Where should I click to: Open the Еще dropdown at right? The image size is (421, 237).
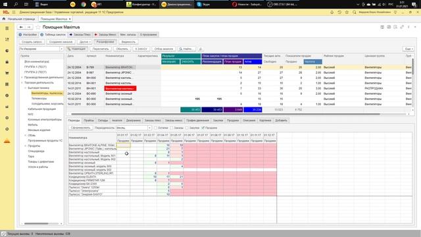coord(409,49)
